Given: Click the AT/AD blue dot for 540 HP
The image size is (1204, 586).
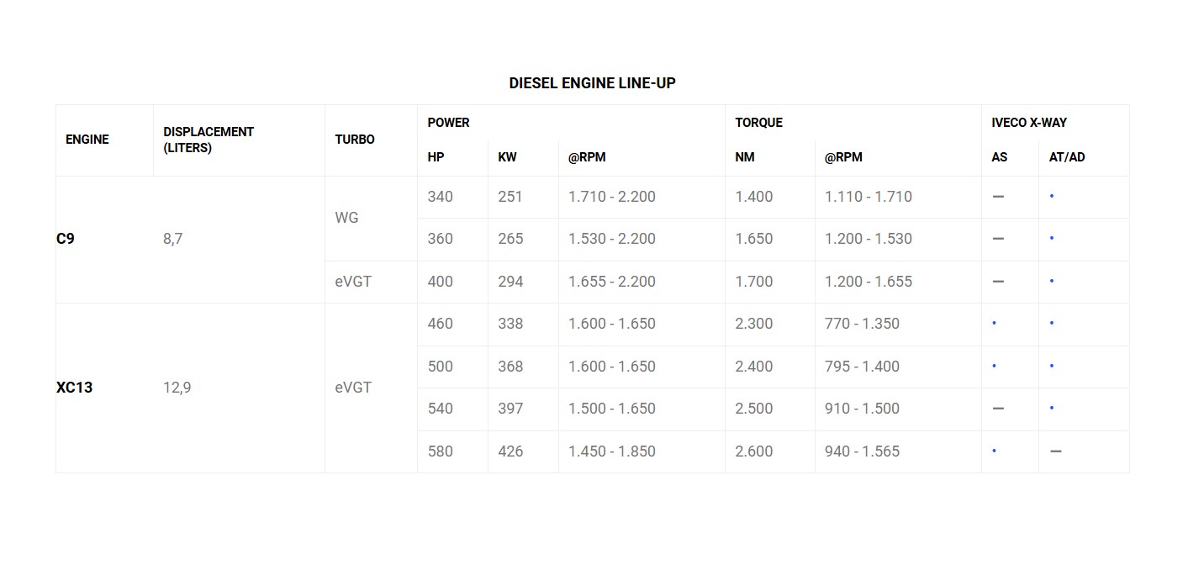Looking at the screenshot, I should [1052, 409].
